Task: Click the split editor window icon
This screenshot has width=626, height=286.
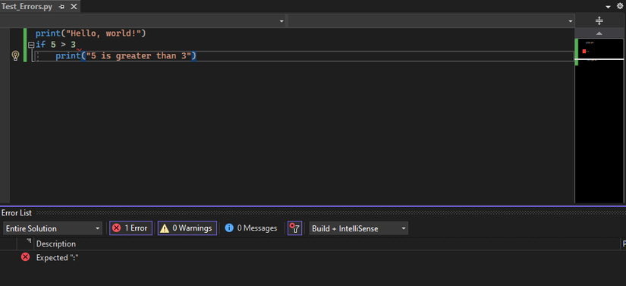Action: click(599, 20)
